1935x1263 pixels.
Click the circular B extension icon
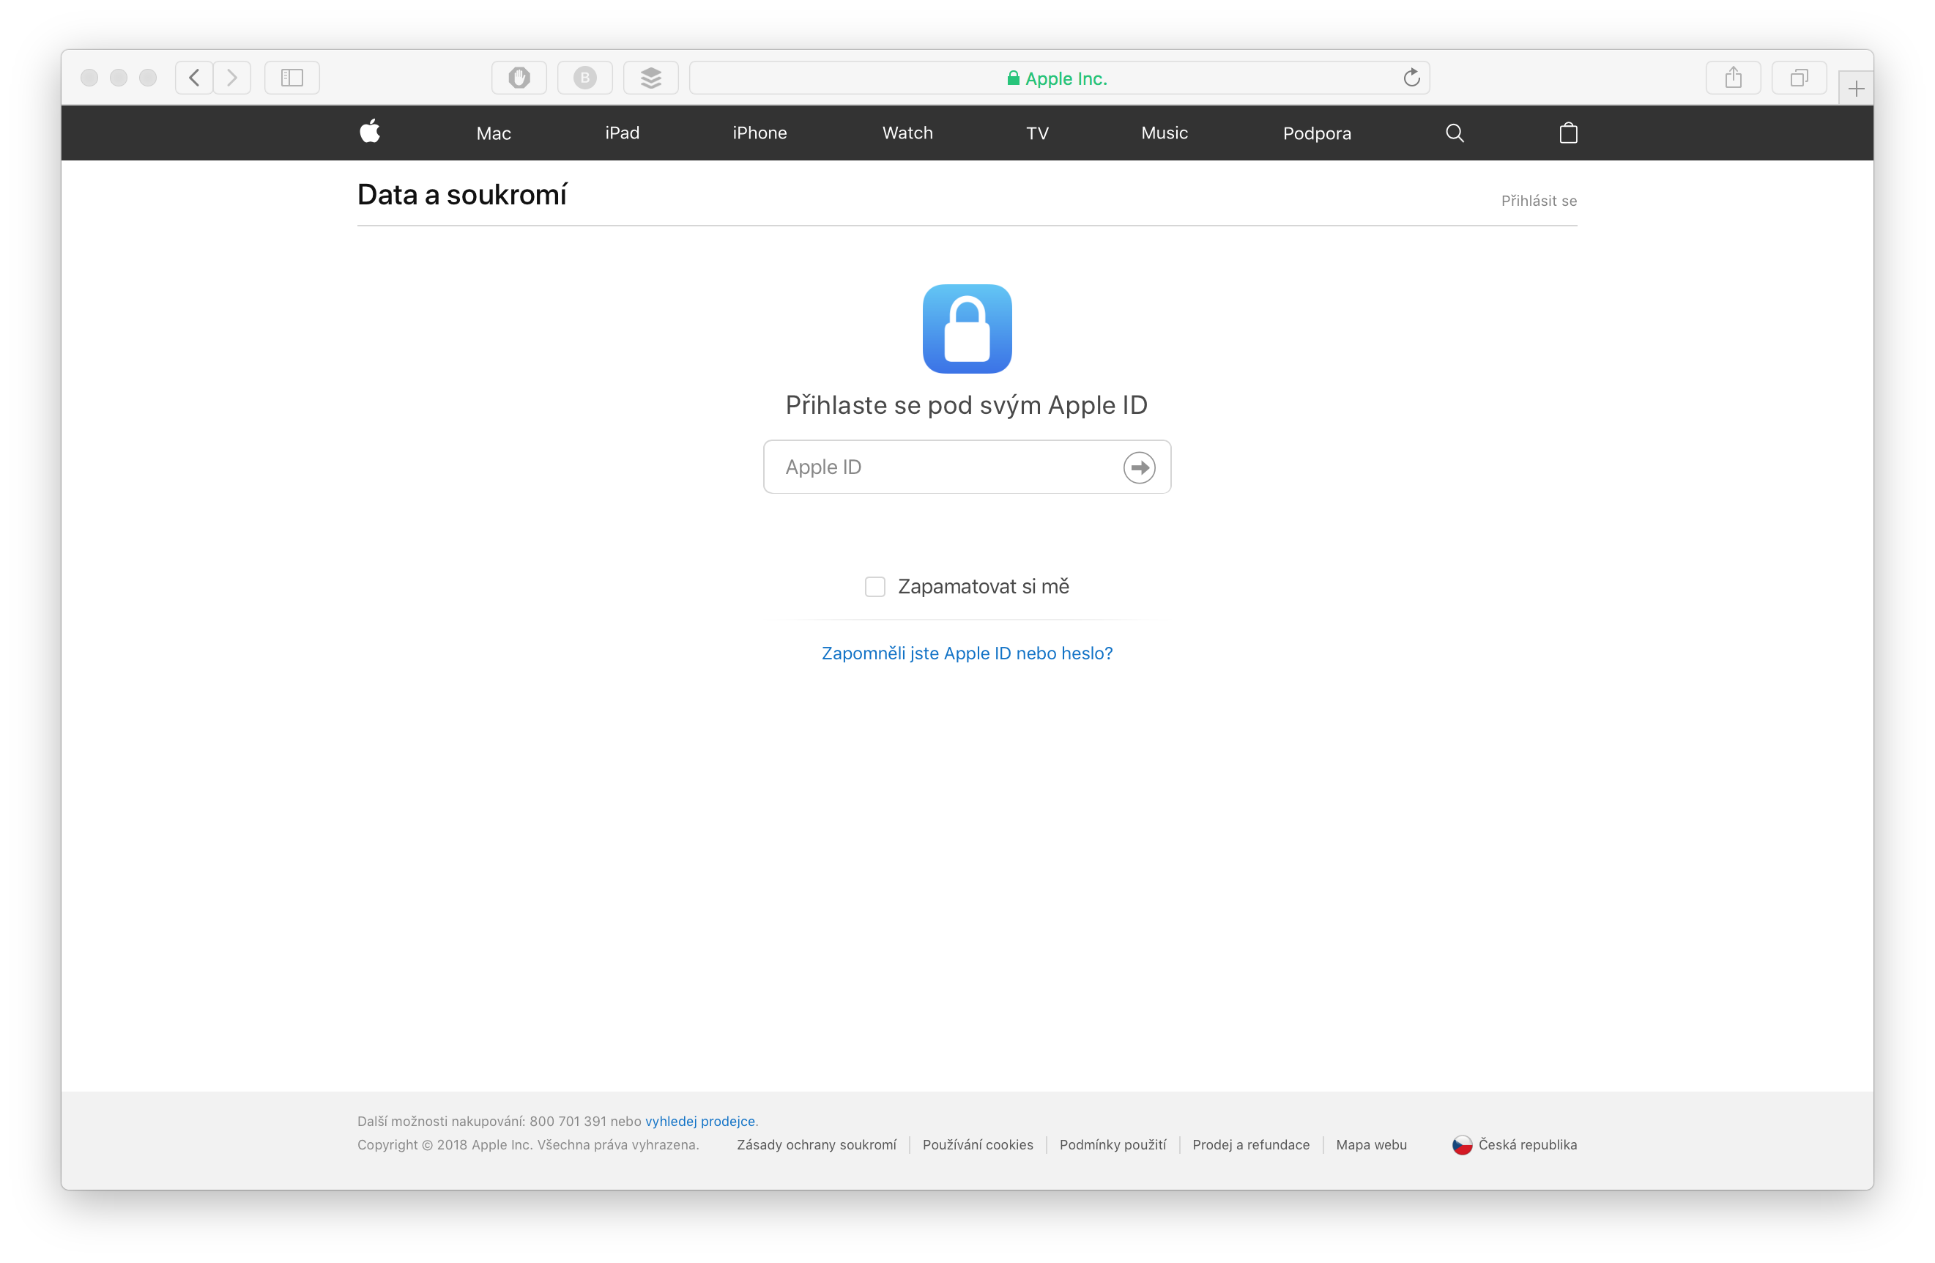coord(585,78)
